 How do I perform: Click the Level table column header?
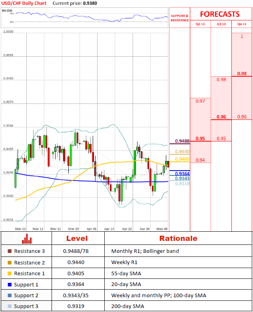click(77, 238)
